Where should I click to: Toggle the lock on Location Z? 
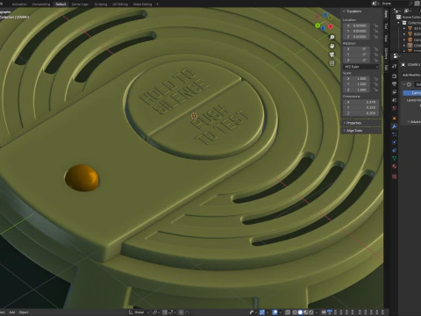pyautogui.click(x=375, y=37)
